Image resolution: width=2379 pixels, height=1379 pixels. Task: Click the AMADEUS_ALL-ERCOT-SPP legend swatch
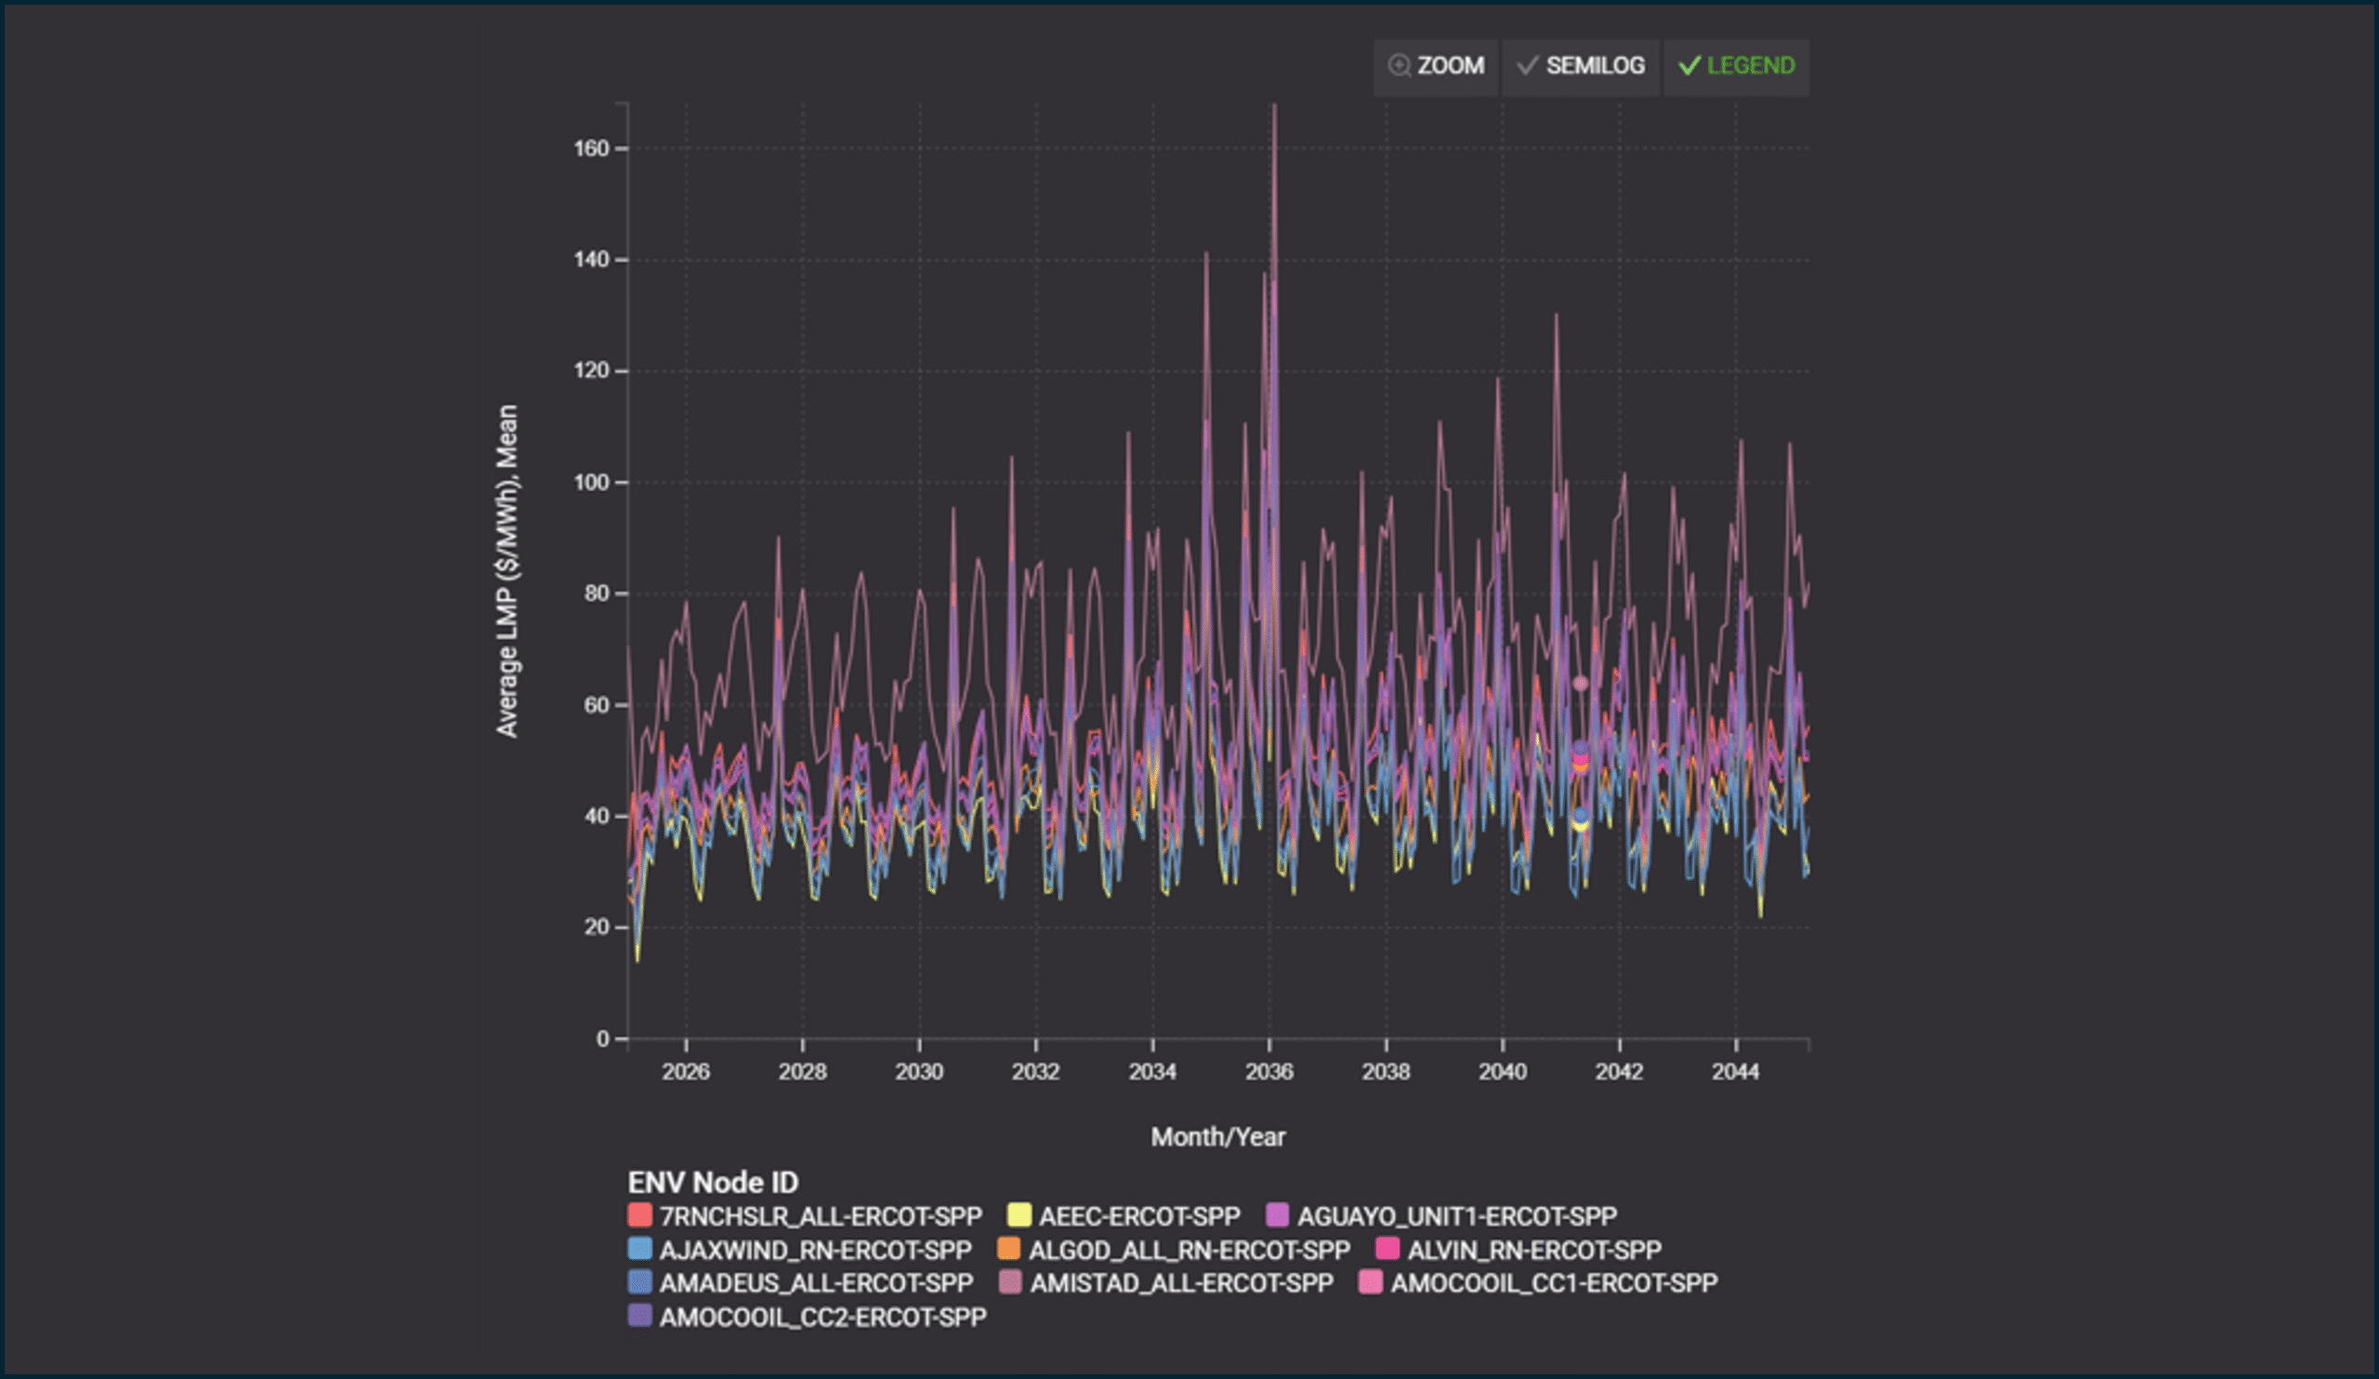coord(639,1281)
